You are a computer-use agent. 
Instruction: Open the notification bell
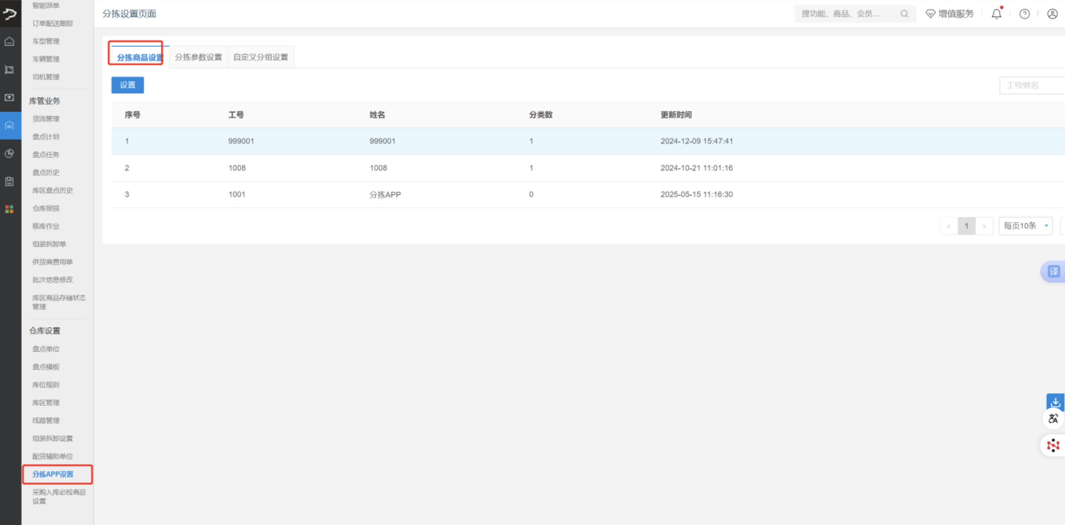pyautogui.click(x=997, y=14)
